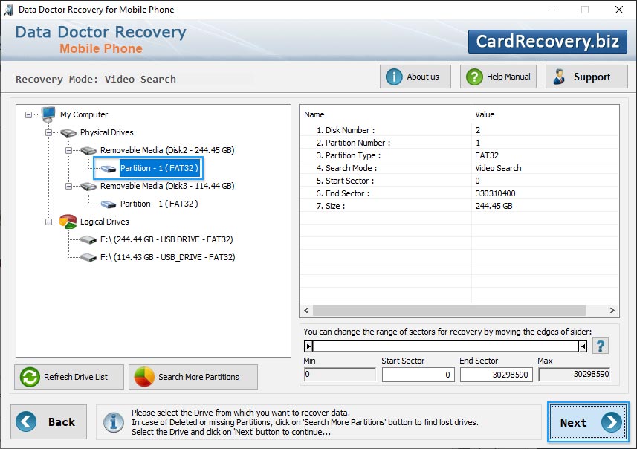Click the Name column header

[x=386, y=114]
